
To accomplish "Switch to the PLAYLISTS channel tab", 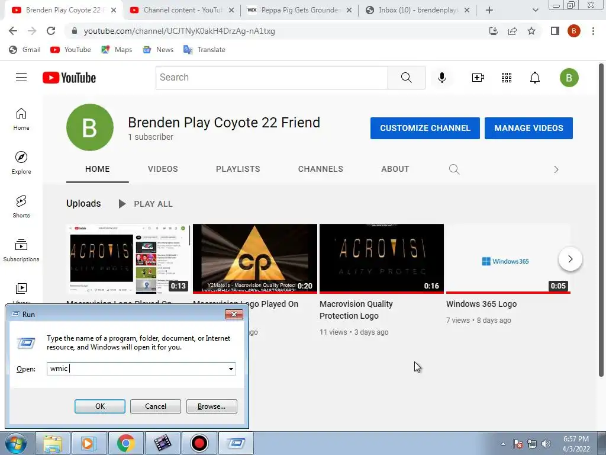I will 238,169.
